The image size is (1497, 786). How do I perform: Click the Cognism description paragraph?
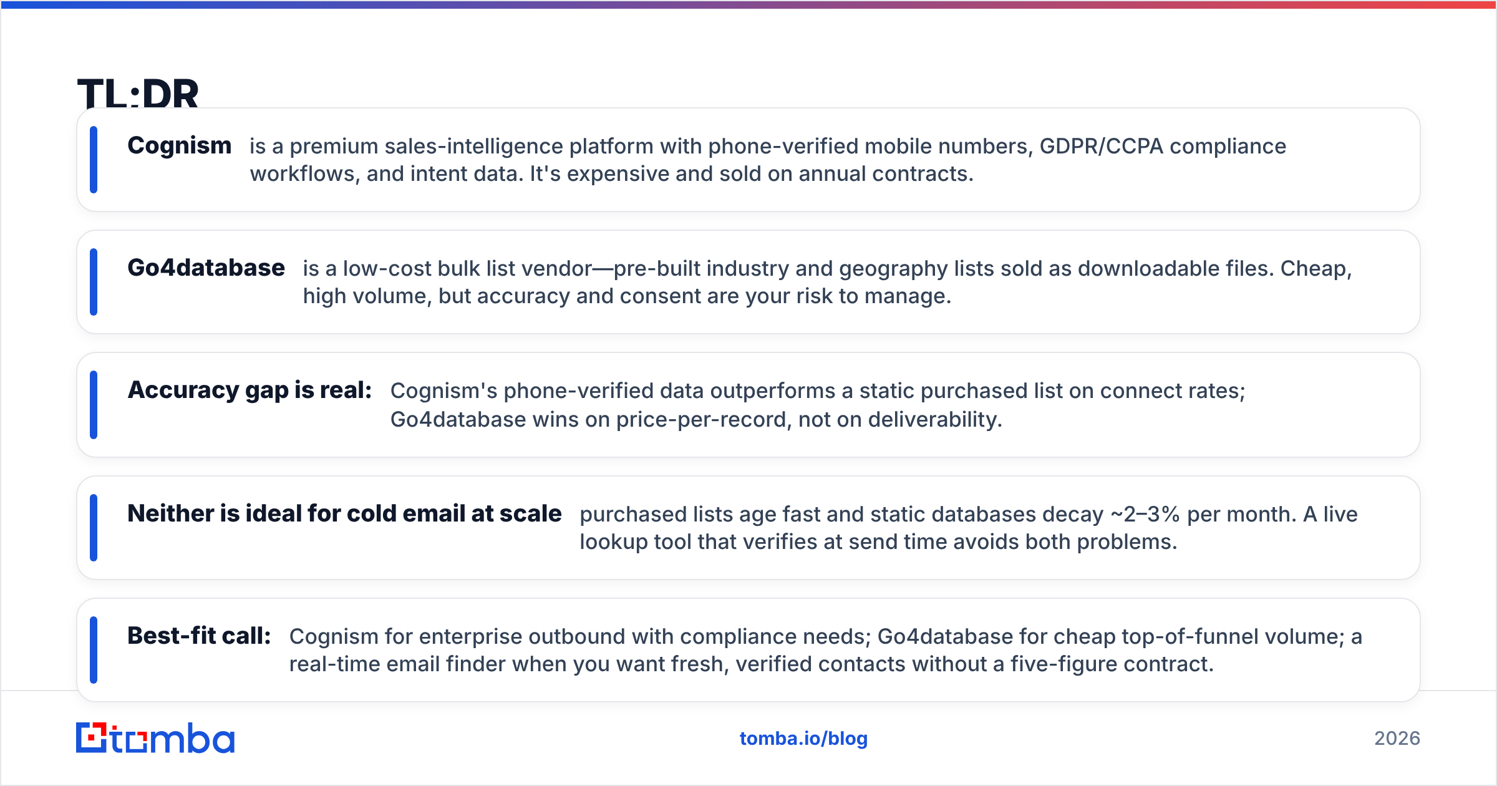[768, 160]
